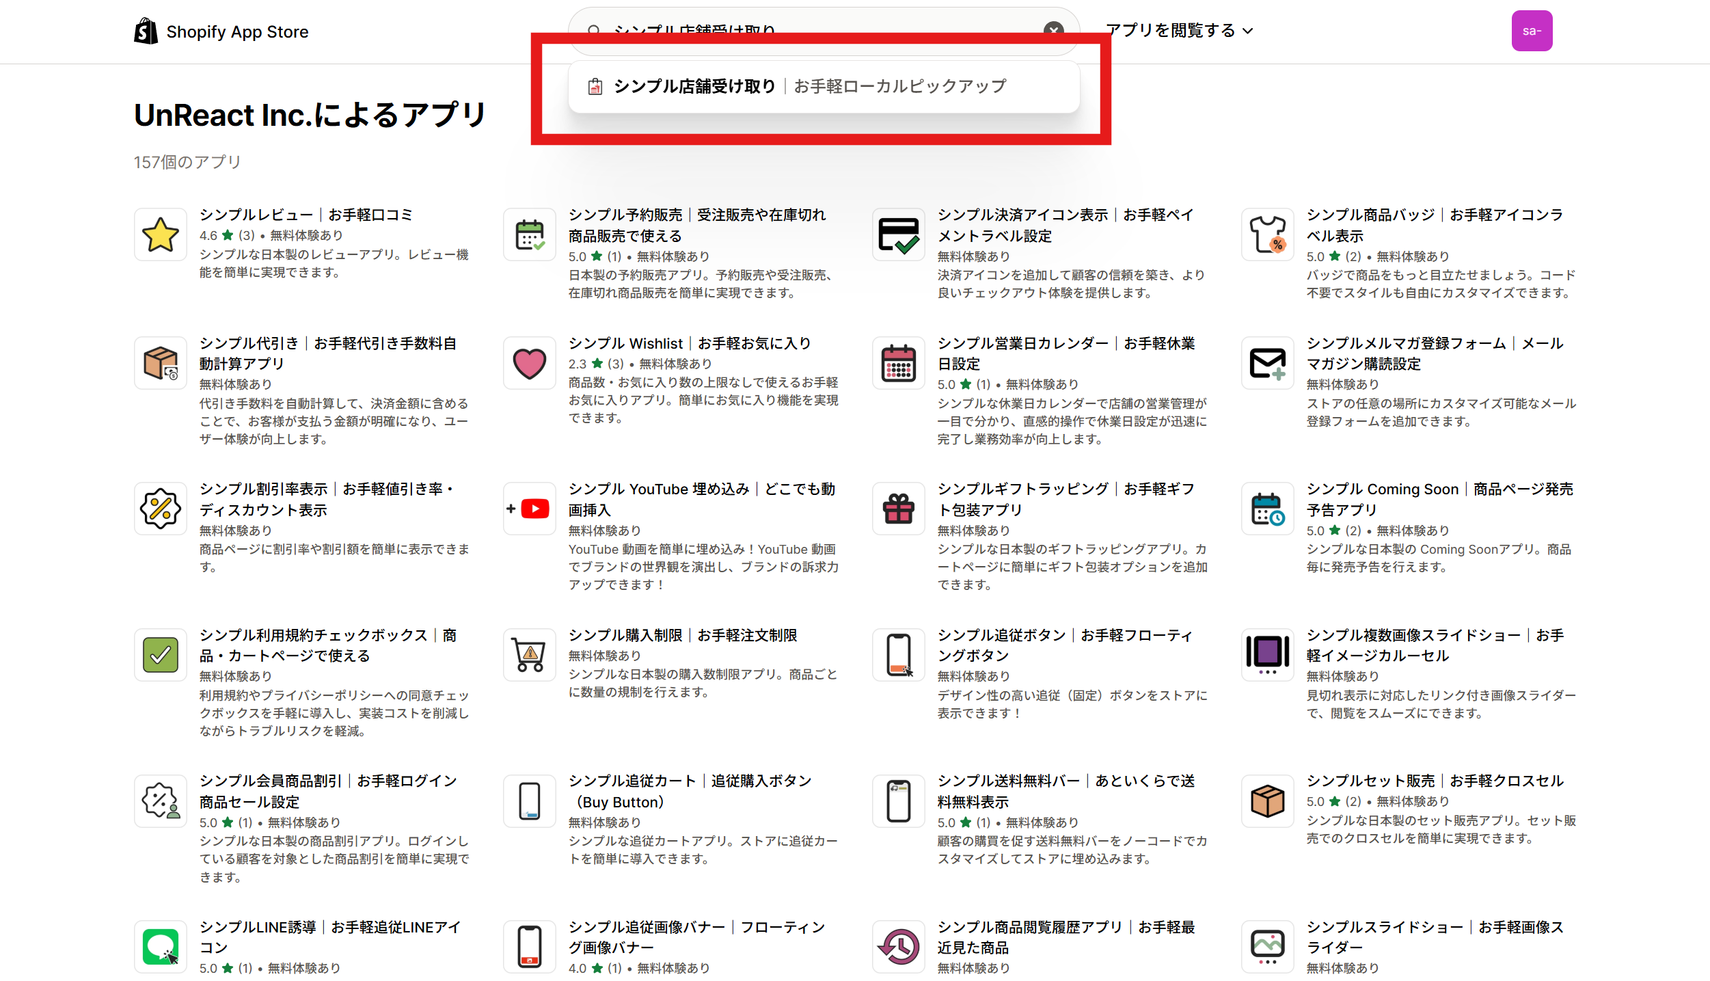This screenshot has width=1710, height=981.
Task: Click the phone icon for シンプル追従カート
Action: point(530,801)
